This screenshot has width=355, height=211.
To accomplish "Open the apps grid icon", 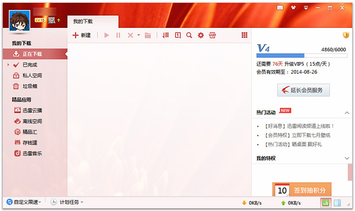I will [244, 35].
